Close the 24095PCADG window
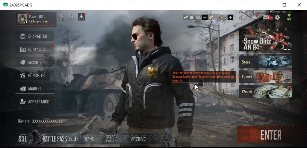The image size is (307, 148). click(299, 5)
